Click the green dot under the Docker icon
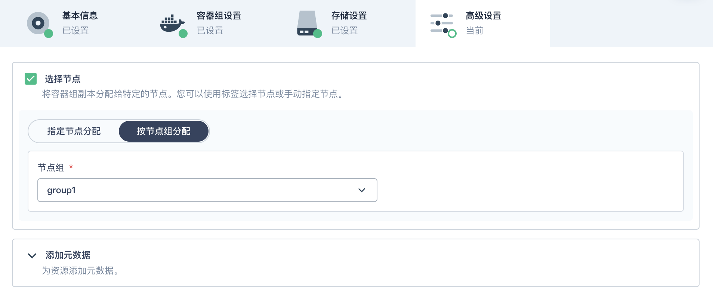This screenshot has height=302, width=713. tap(183, 34)
